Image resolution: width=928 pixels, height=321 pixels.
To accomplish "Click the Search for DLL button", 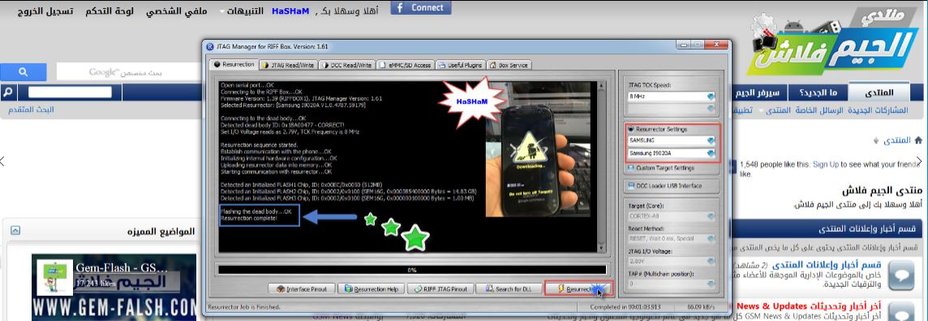I will point(509,289).
